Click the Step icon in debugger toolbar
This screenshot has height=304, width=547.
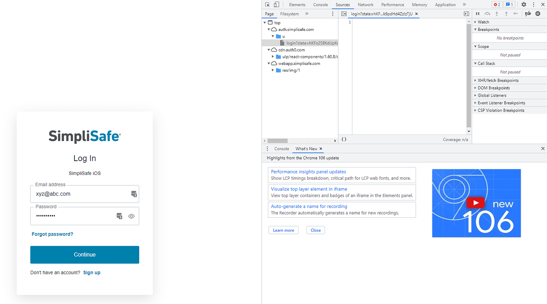[x=515, y=14]
